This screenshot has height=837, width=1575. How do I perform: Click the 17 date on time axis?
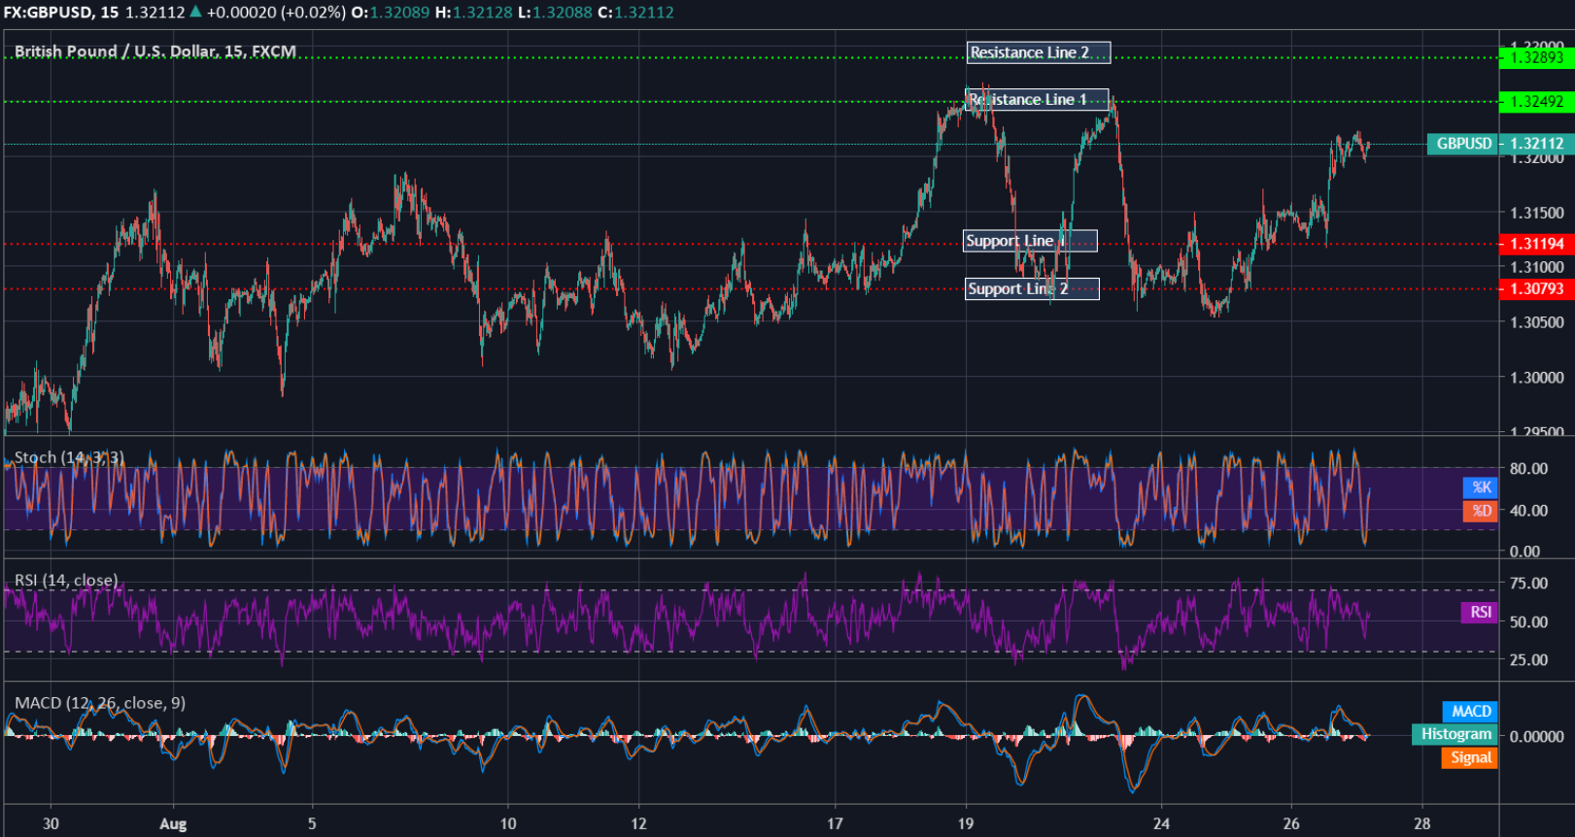click(x=835, y=823)
